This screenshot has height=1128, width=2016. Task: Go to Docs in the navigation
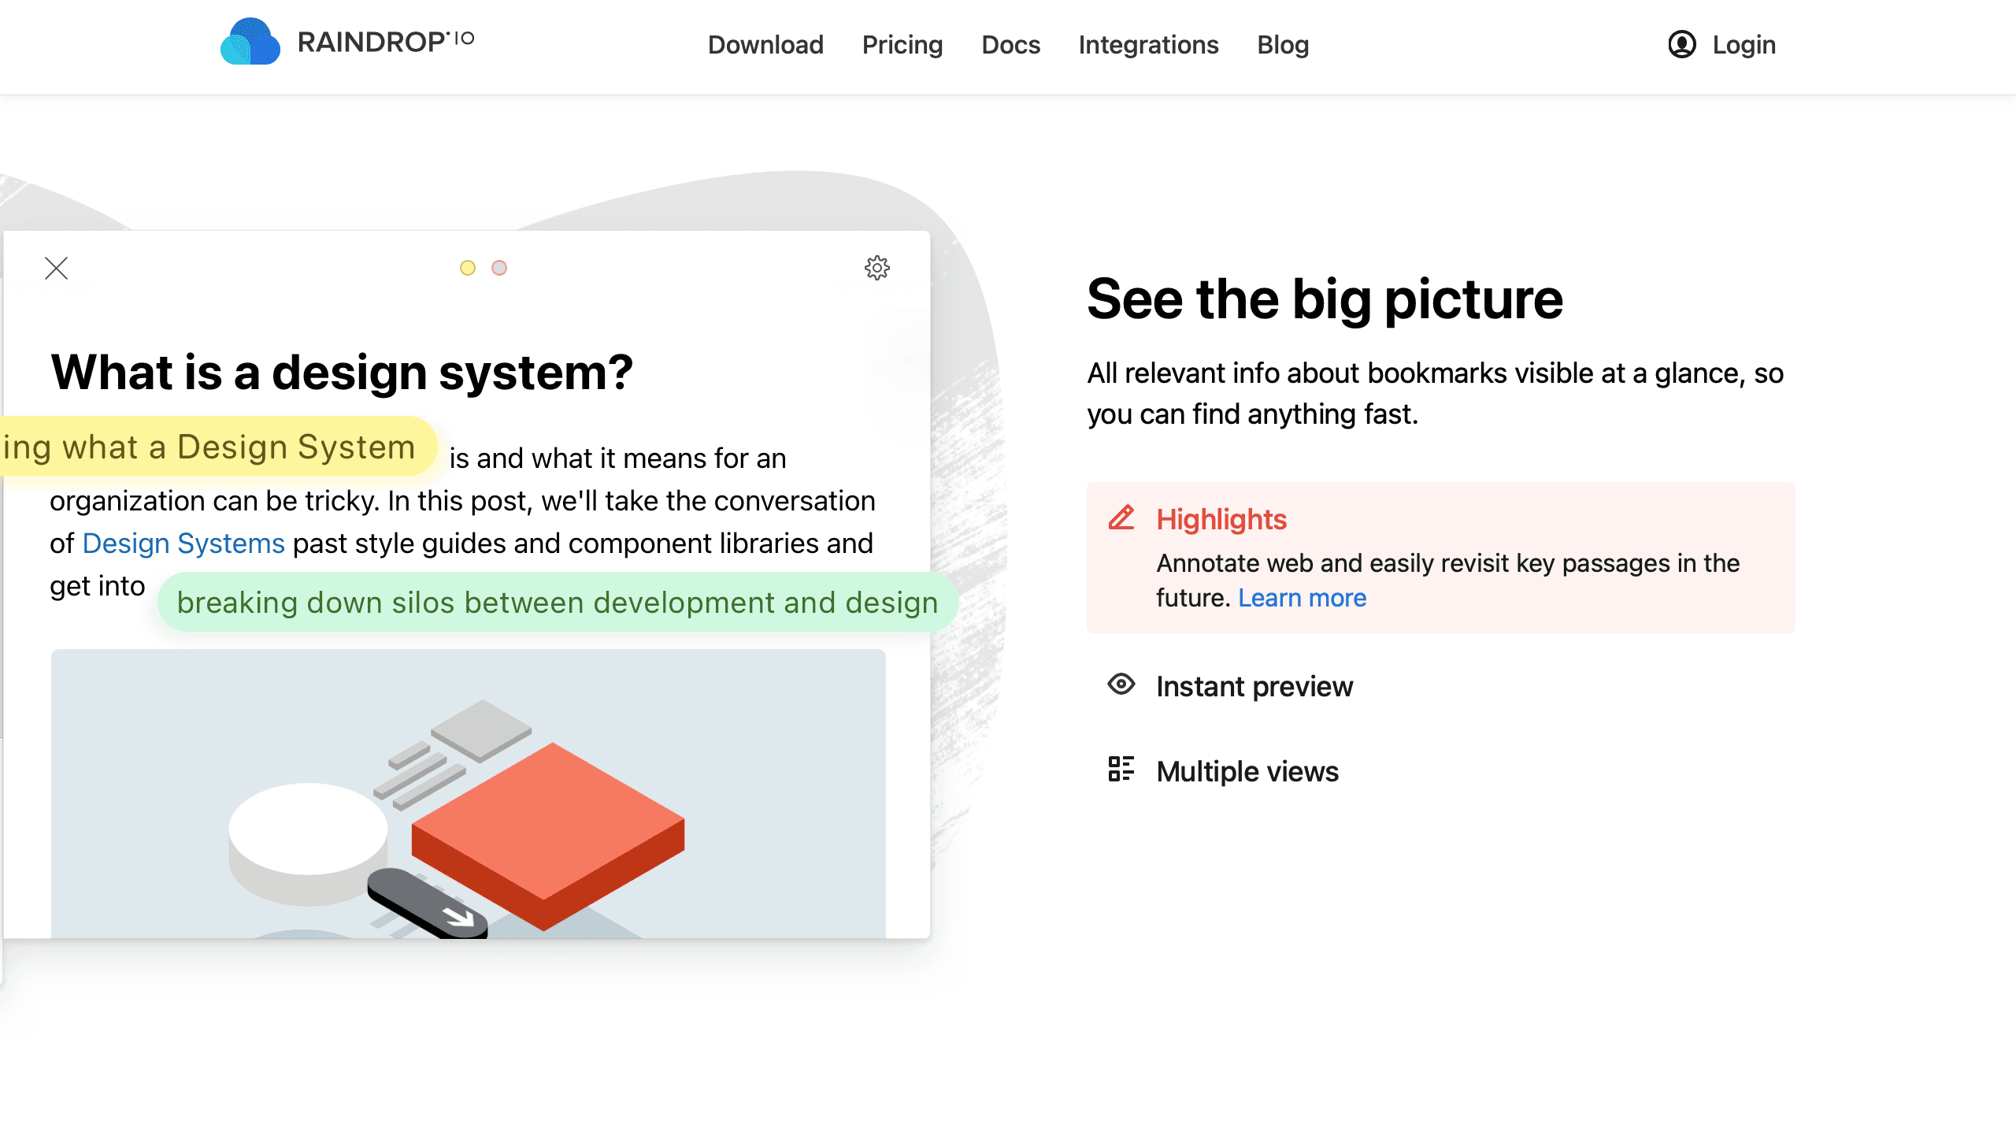click(x=1010, y=45)
